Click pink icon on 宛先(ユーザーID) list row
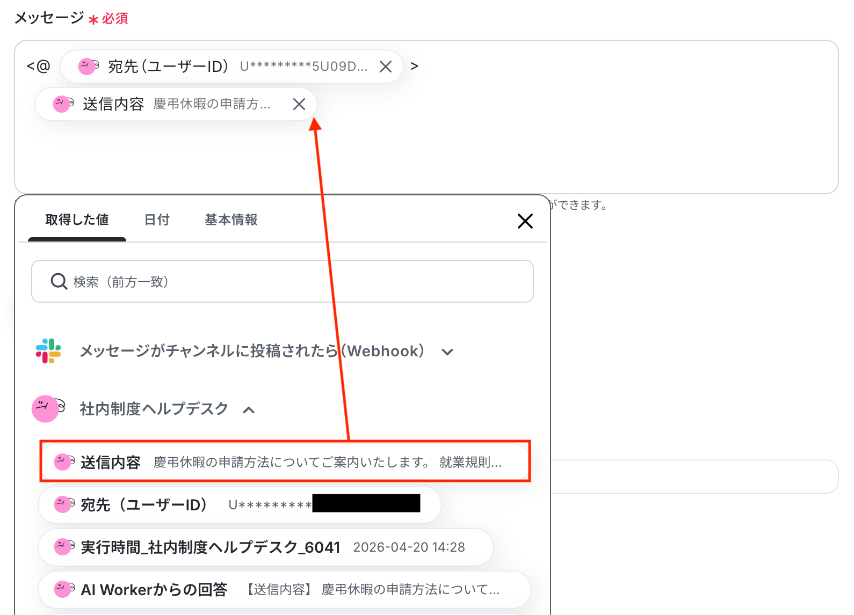The image size is (854, 615). (64, 504)
